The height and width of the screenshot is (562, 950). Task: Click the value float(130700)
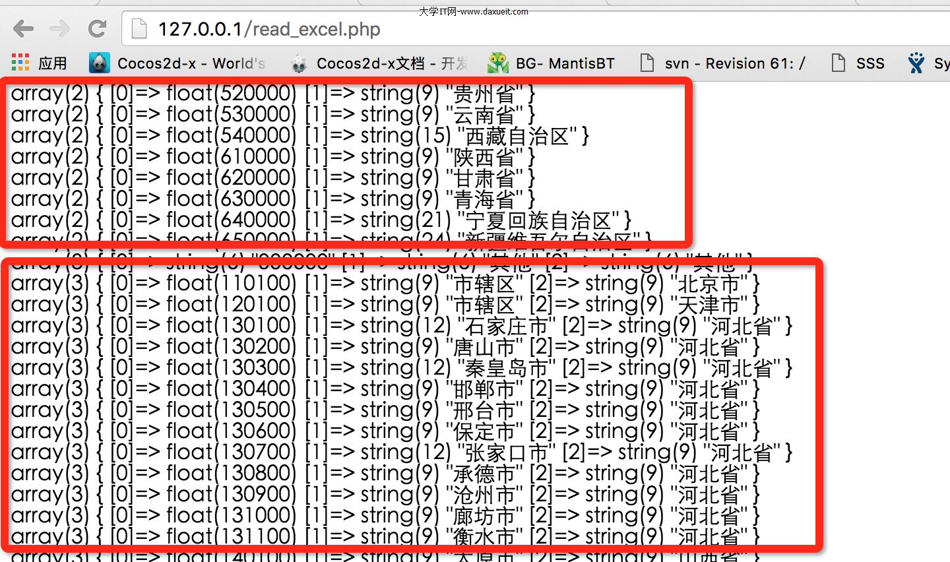point(231,452)
